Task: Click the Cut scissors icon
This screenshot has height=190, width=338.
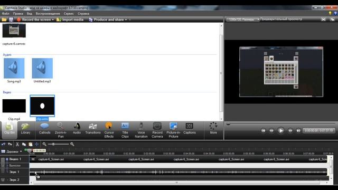Action: 17,144
